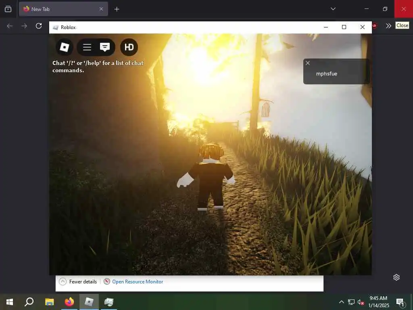Expand more tools overflow chevron

coord(388,26)
